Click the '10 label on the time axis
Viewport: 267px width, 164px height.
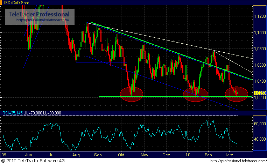pyautogui.click(x=187, y=155)
